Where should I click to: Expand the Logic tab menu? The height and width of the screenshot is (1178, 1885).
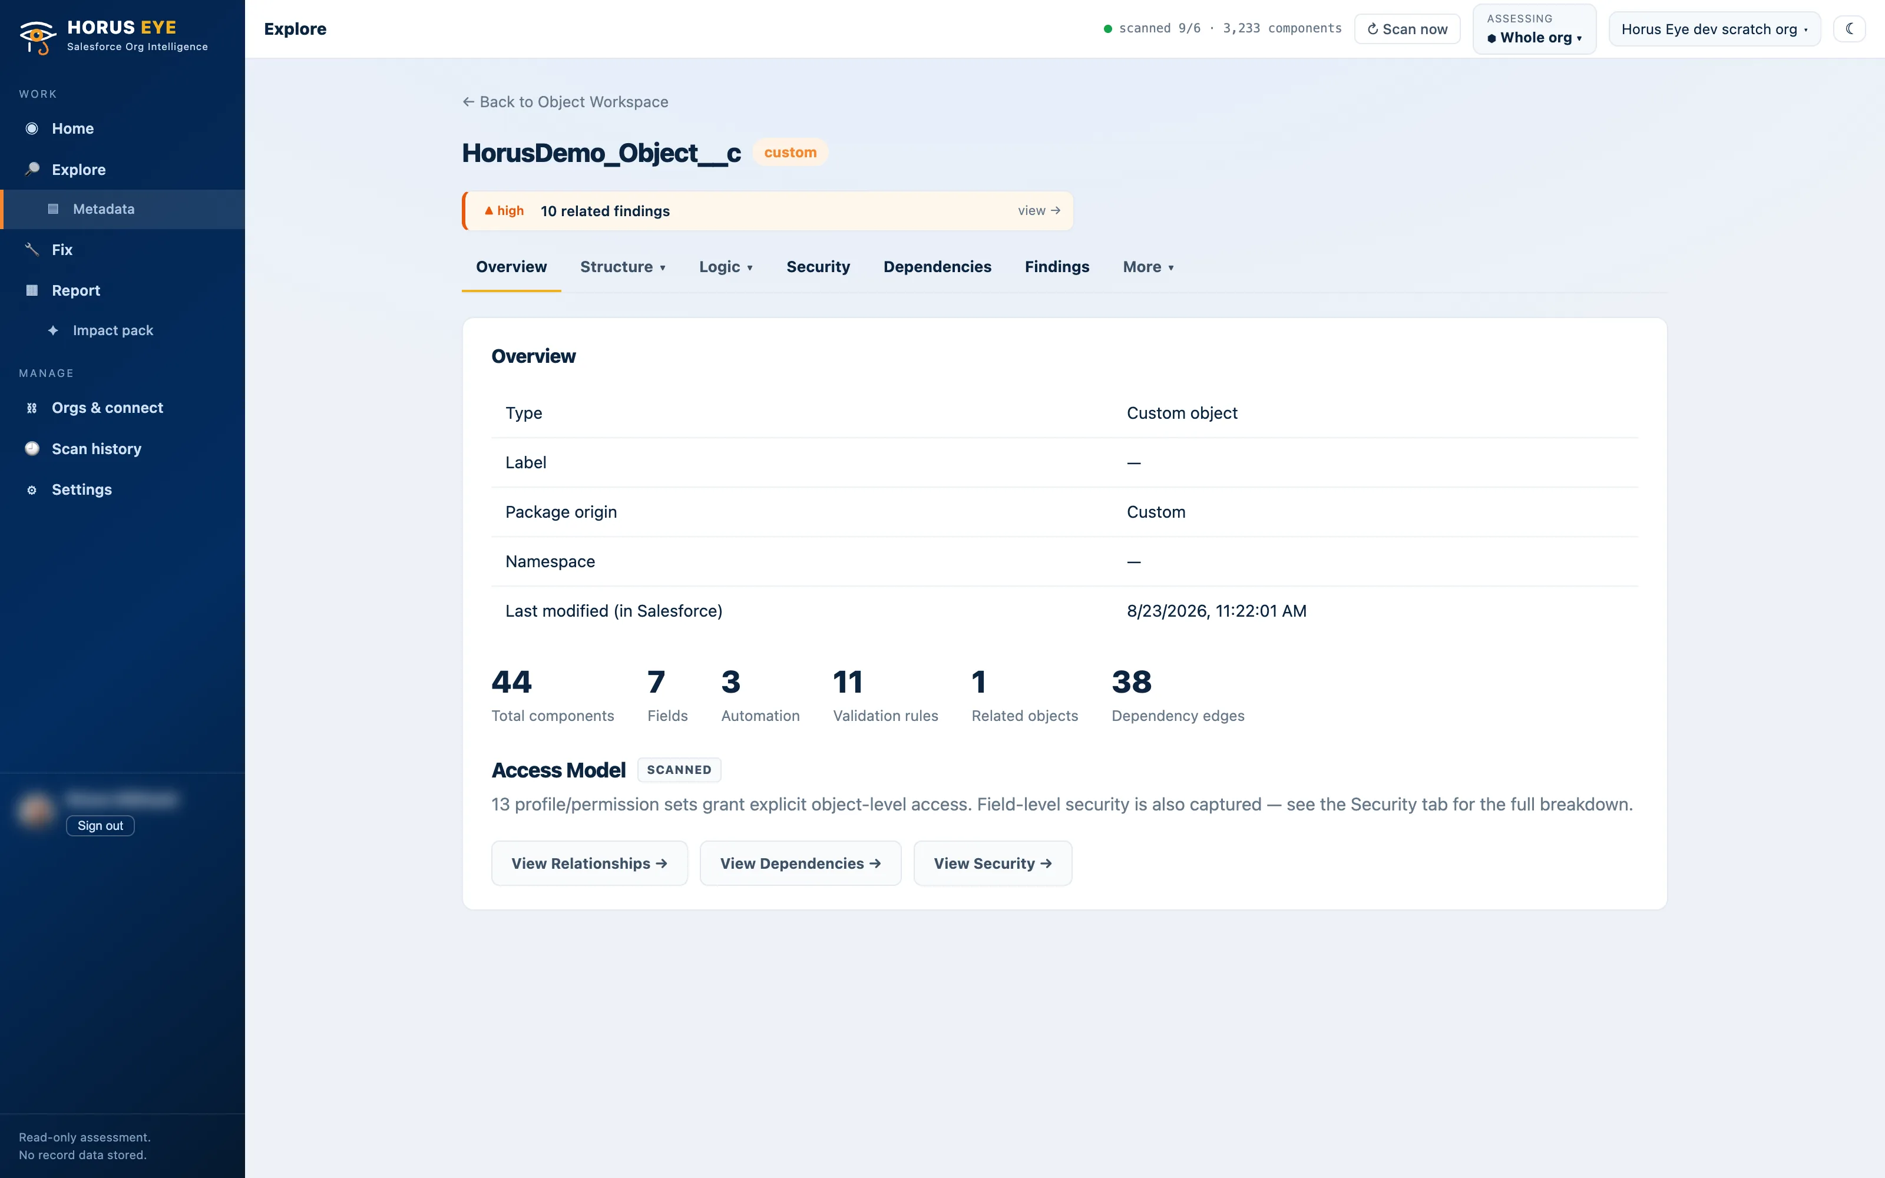coord(726,267)
